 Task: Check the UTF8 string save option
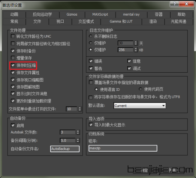tap(90, 97)
